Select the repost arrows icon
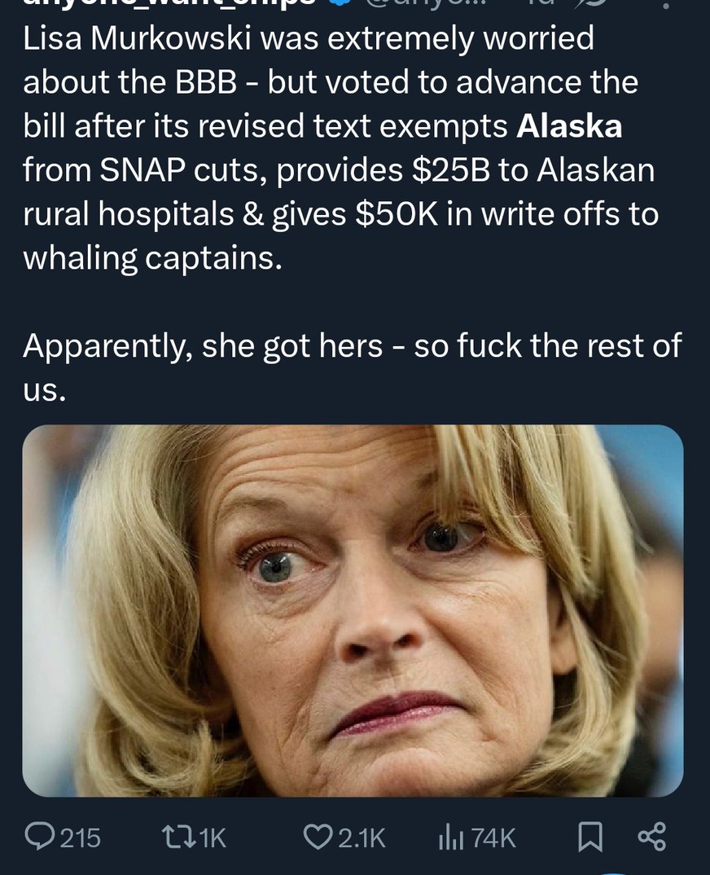Screen dimensions: 710x875 181,834
